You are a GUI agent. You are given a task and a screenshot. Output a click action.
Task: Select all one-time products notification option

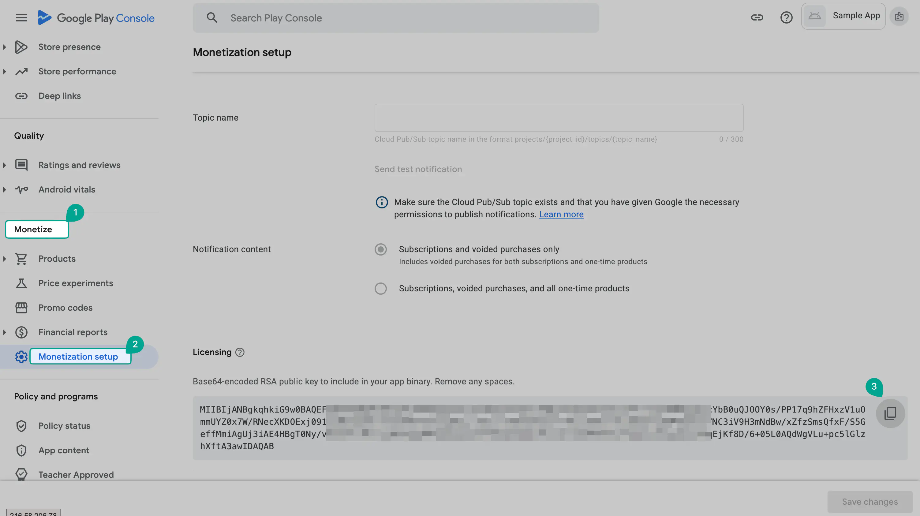click(x=381, y=289)
